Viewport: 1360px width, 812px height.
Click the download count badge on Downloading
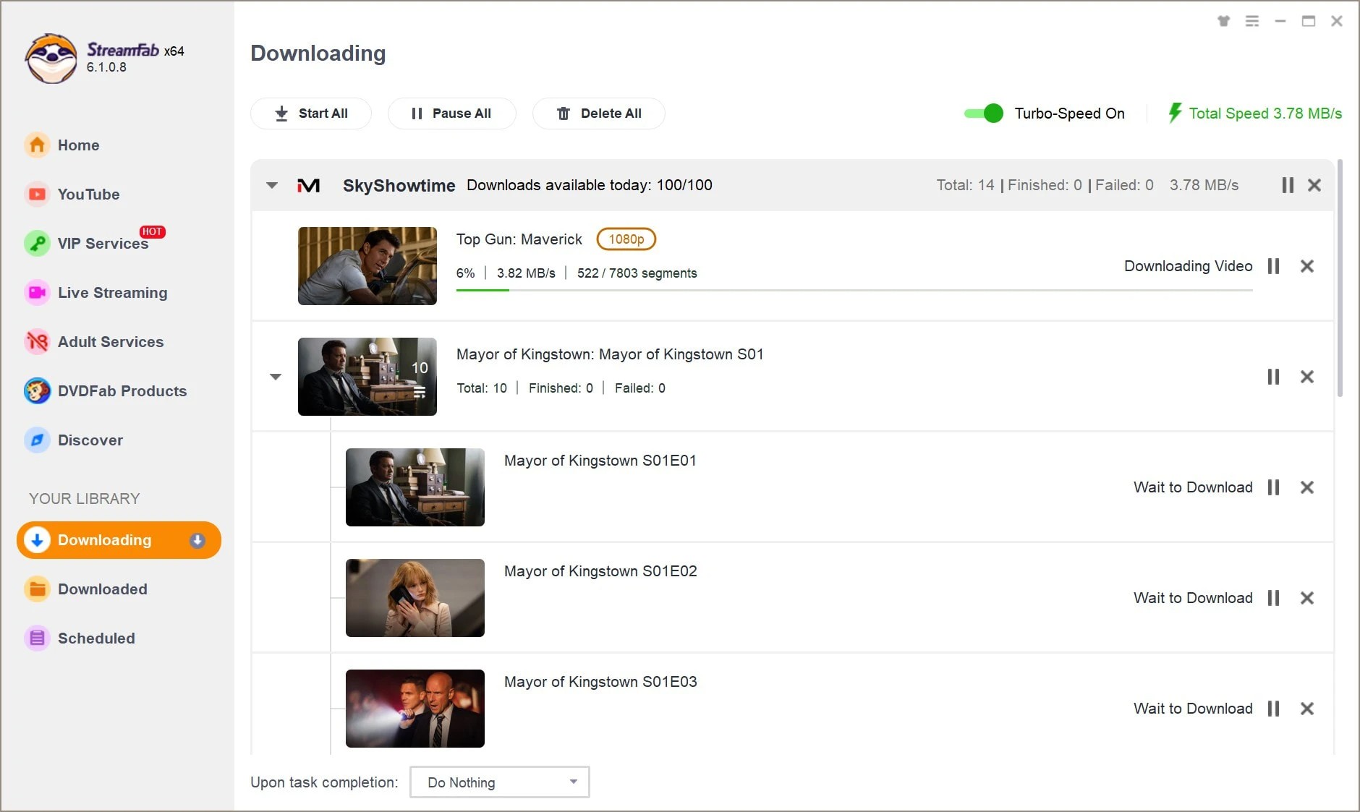[197, 540]
